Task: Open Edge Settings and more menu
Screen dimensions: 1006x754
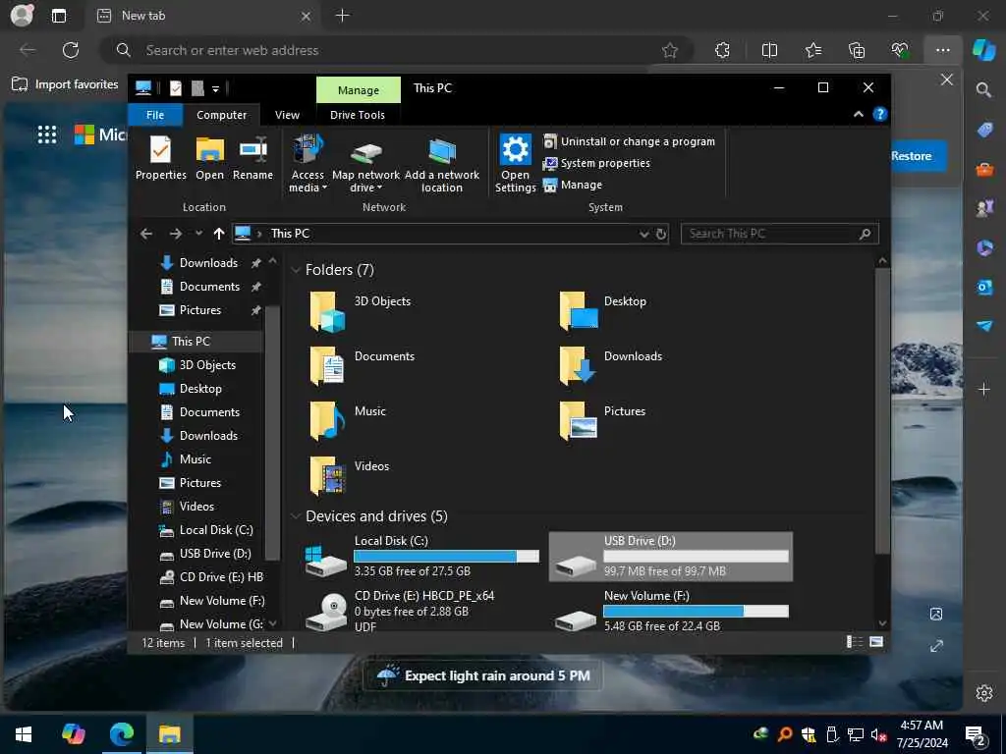Action: [x=942, y=50]
